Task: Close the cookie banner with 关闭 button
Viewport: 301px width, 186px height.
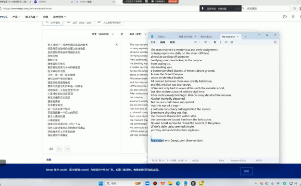Action: pos(246,171)
